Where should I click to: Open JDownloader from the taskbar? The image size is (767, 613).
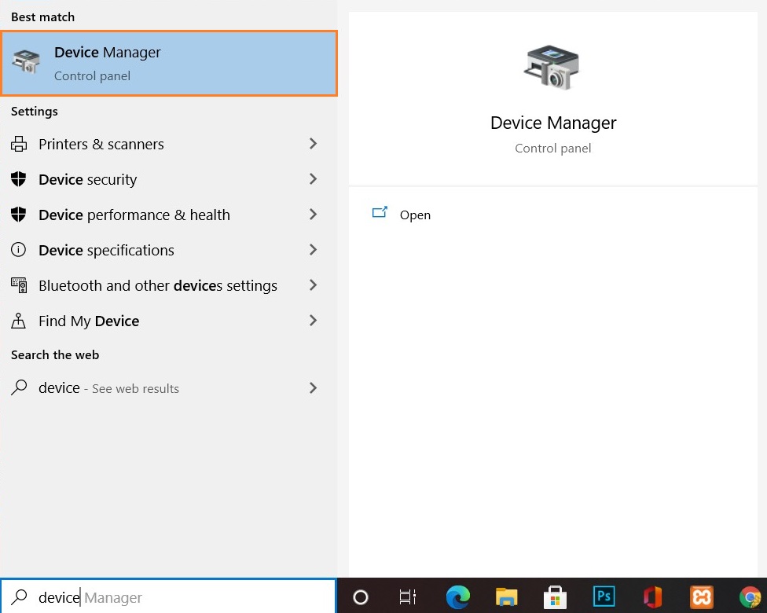[x=652, y=597]
